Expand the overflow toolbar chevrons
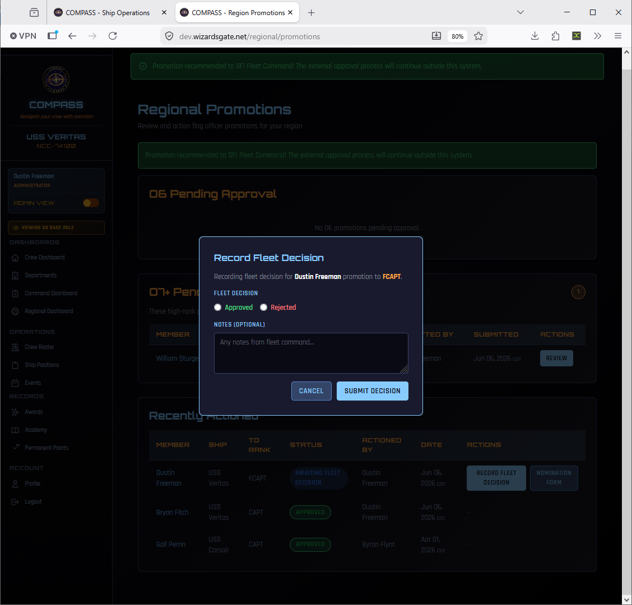The height and width of the screenshot is (605, 632). point(597,36)
